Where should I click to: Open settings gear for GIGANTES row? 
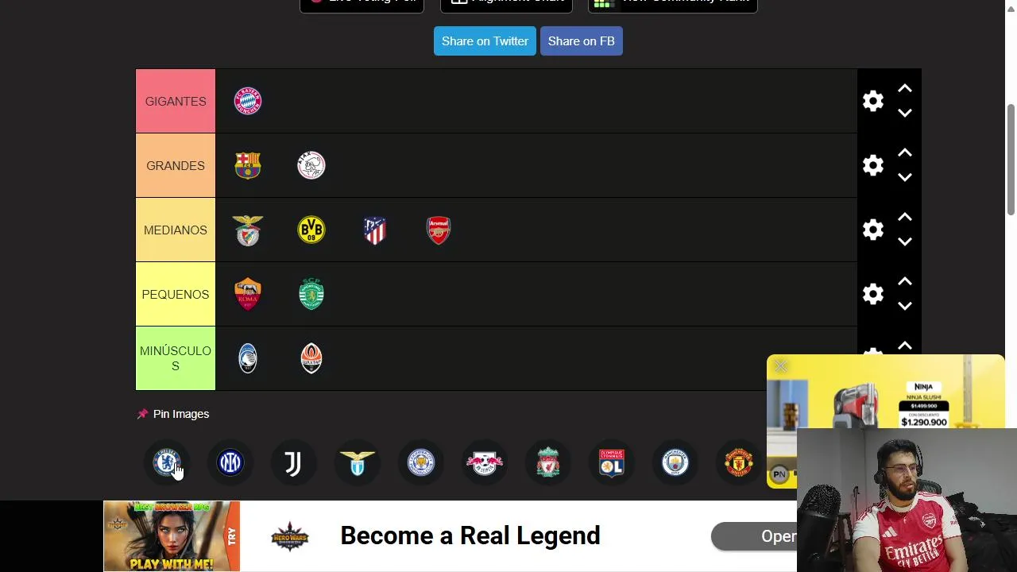pos(873,101)
